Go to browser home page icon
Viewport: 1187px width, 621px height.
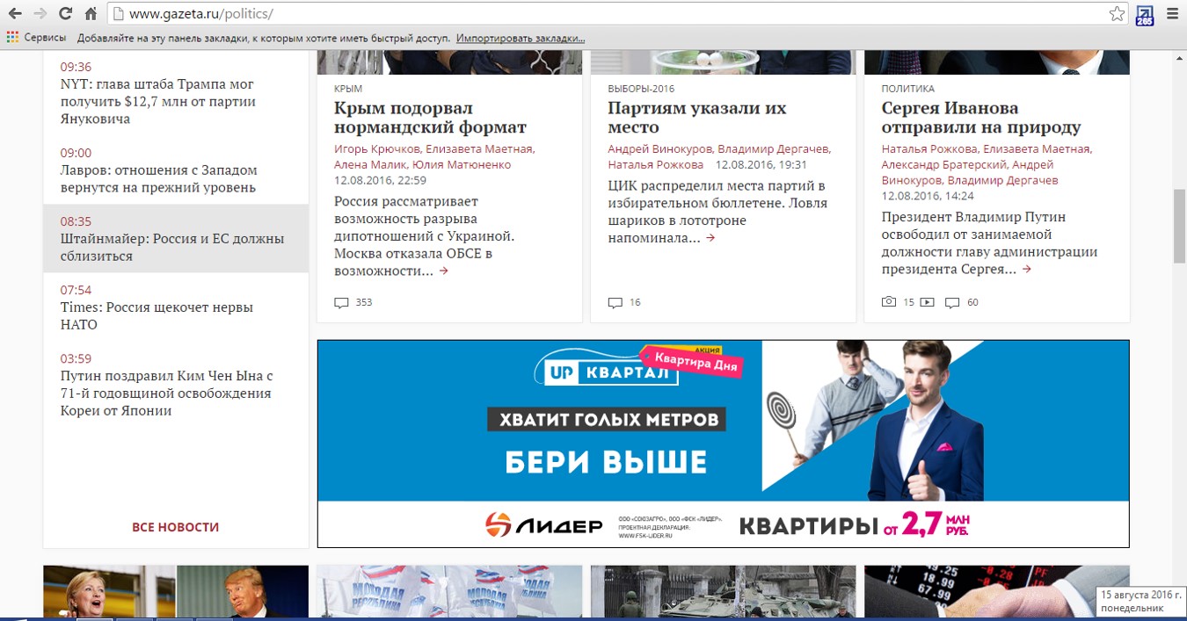[91, 13]
